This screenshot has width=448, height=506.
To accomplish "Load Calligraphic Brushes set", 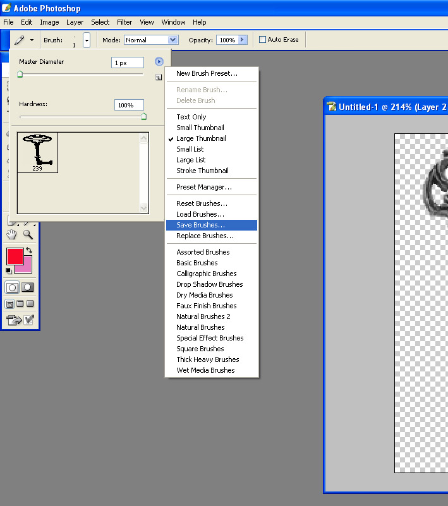I will (212, 274).
